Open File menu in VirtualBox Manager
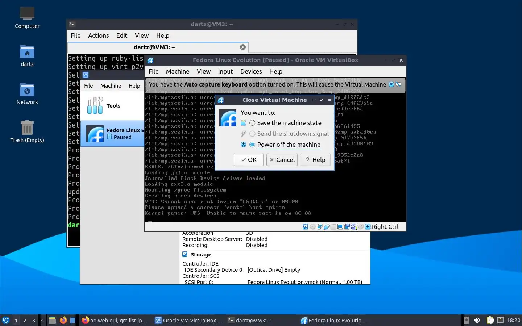 click(88, 86)
